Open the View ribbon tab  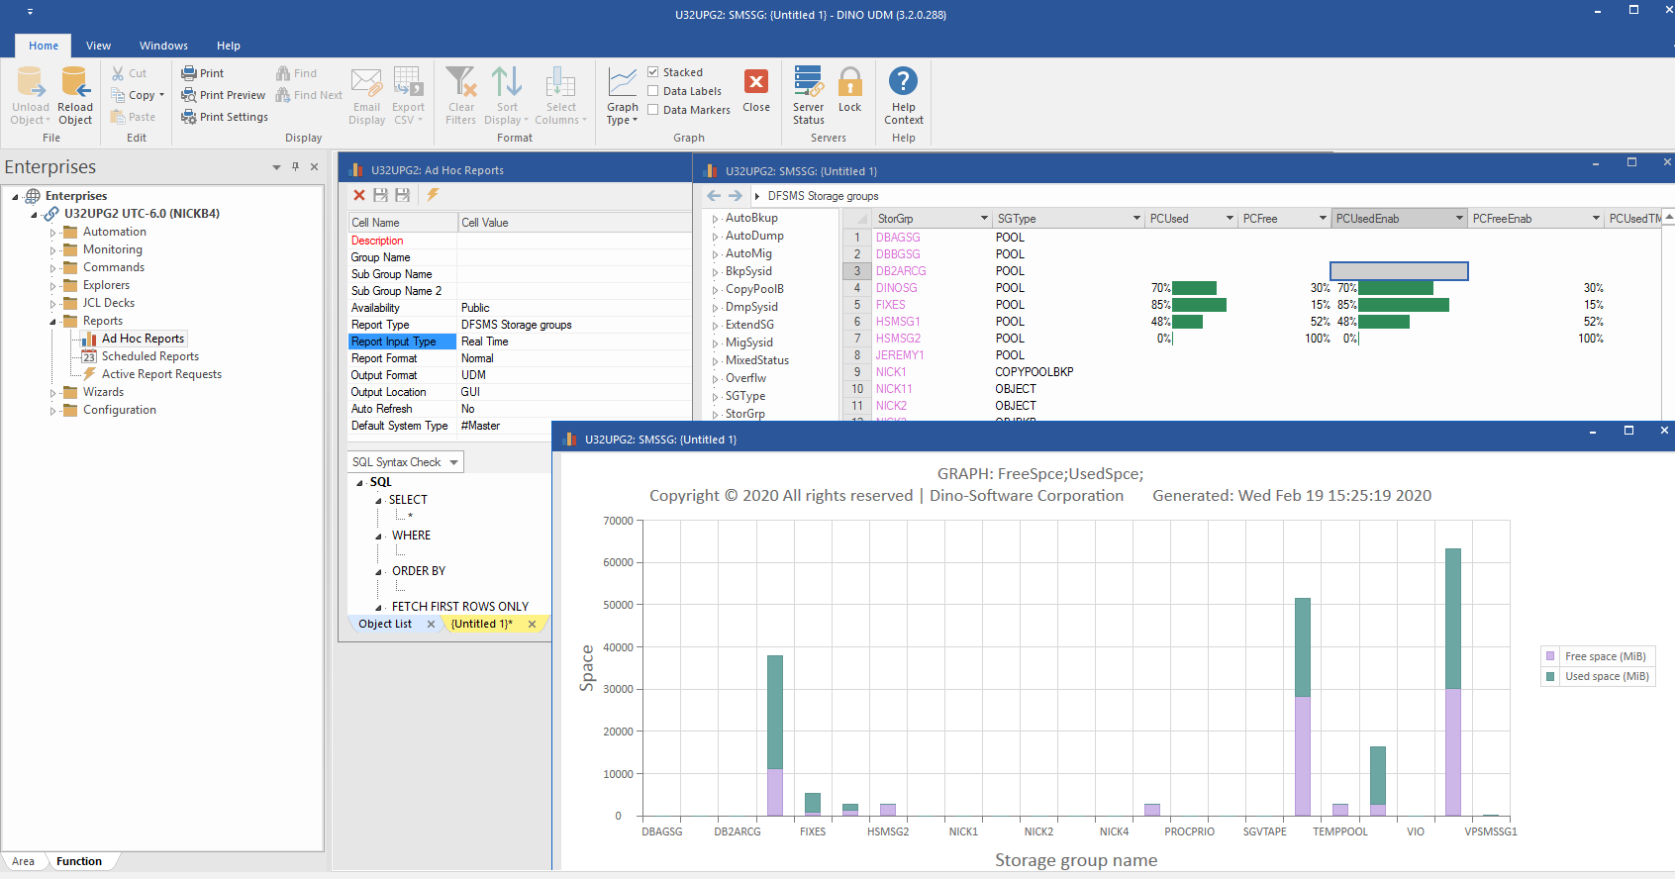point(98,46)
